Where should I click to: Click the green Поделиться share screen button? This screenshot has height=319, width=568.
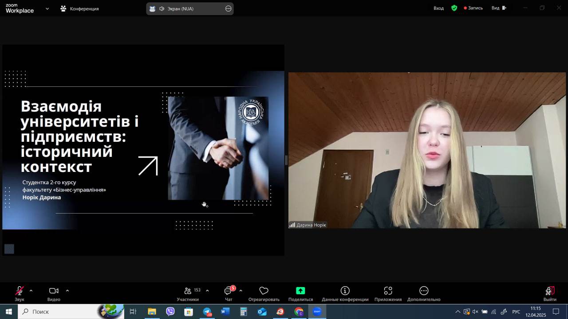(300, 291)
